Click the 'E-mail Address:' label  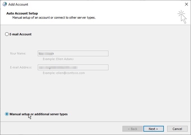[21, 67]
